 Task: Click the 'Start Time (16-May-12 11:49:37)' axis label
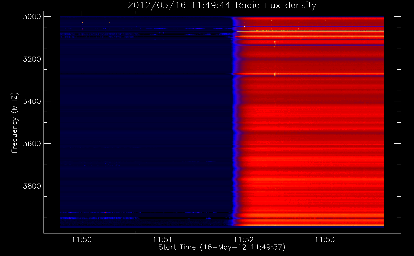pyautogui.click(x=222, y=247)
